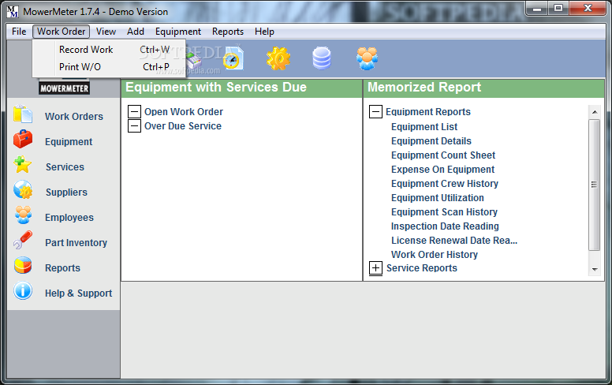Go to Suppliers in sidebar
Screen dimensions: 612x385
66,192
